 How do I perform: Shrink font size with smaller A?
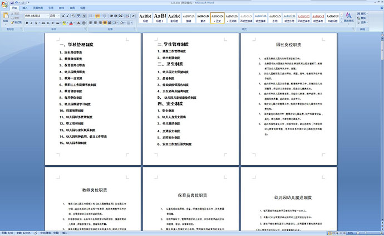click(x=67, y=16)
